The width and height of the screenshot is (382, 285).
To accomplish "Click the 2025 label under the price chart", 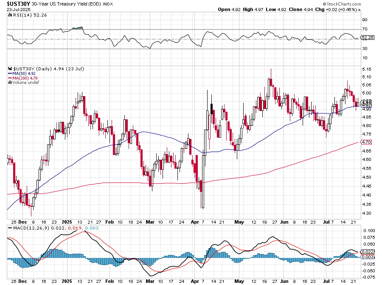I will pos(67,221).
